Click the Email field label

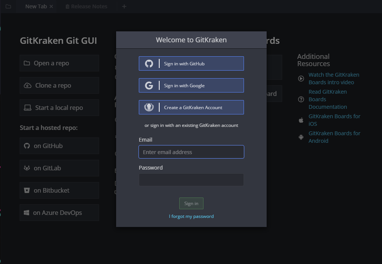[146, 140]
